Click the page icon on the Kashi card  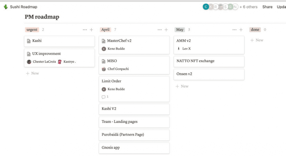click(x=29, y=41)
